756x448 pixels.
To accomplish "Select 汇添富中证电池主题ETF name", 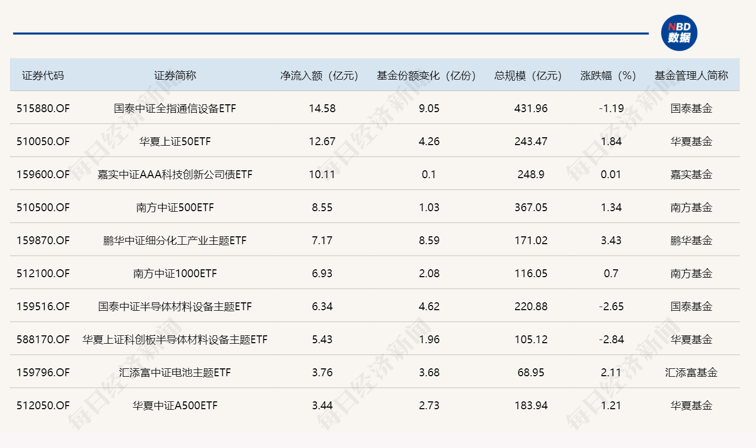I will [x=175, y=373].
